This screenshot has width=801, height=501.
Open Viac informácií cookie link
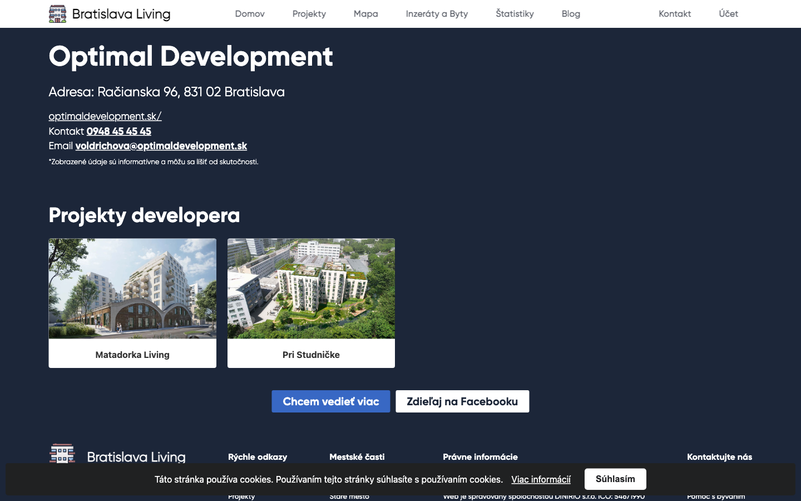coord(541,480)
